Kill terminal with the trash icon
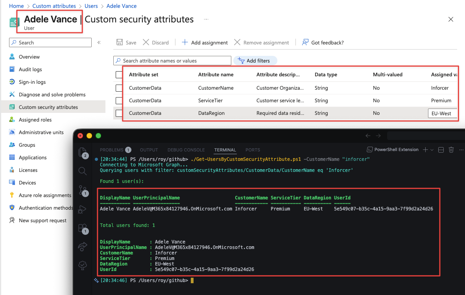This screenshot has height=295, width=465. click(x=451, y=150)
